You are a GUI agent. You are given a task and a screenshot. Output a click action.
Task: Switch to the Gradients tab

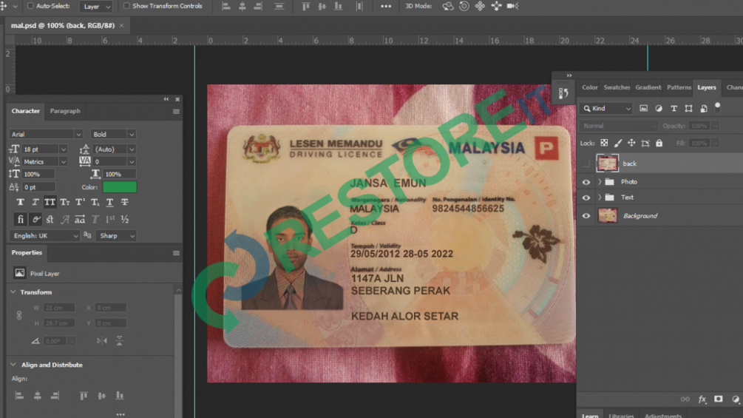(x=648, y=87)
